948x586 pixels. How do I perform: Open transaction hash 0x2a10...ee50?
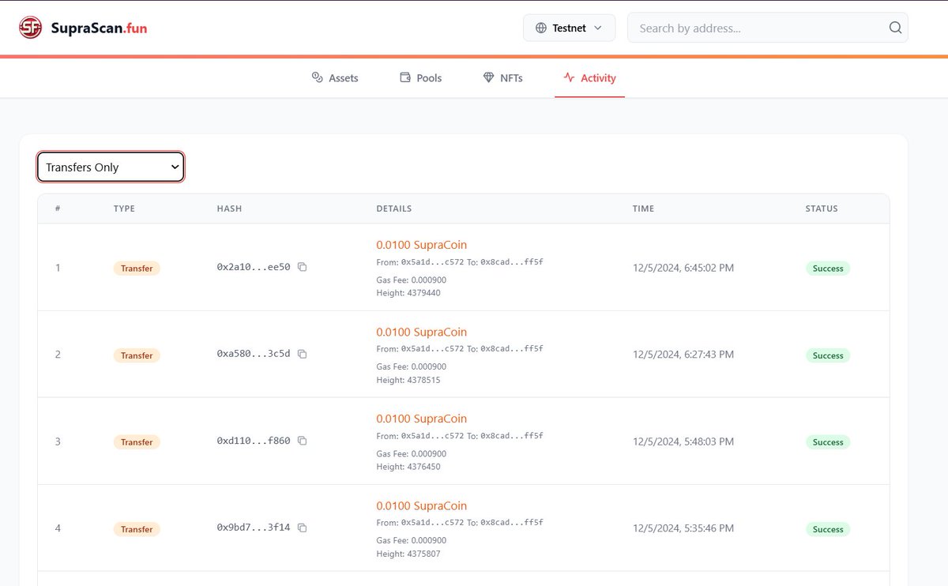coord(254,268)
